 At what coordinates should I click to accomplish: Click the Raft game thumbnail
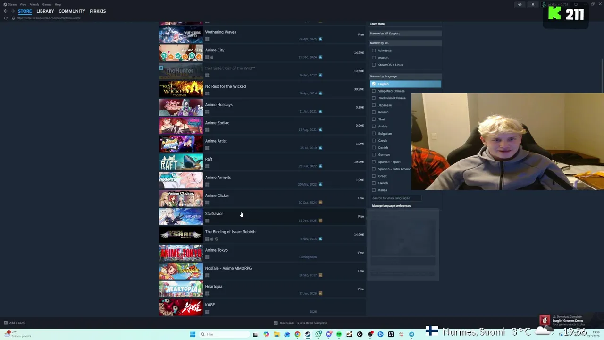(x=181, y=162)
